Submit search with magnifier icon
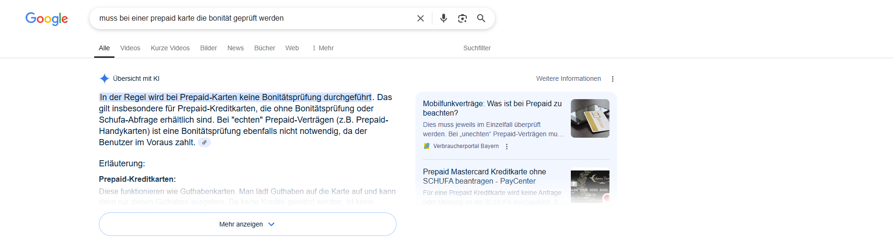893x242 pixels. (481, 18)
